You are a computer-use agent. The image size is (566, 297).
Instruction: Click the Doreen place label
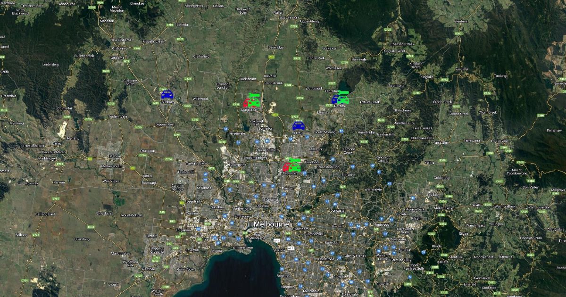click(x=340, y=106)
